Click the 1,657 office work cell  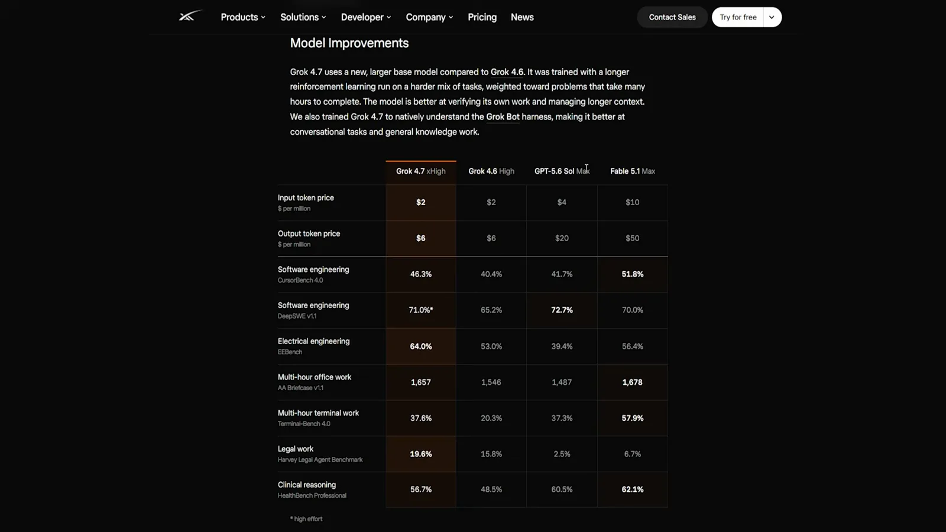pos(421,382)
